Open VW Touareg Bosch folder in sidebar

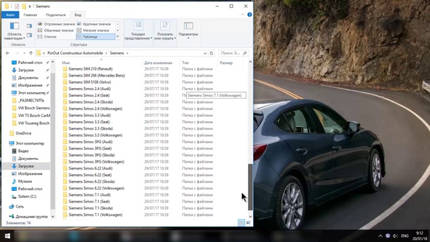point(34,123)
